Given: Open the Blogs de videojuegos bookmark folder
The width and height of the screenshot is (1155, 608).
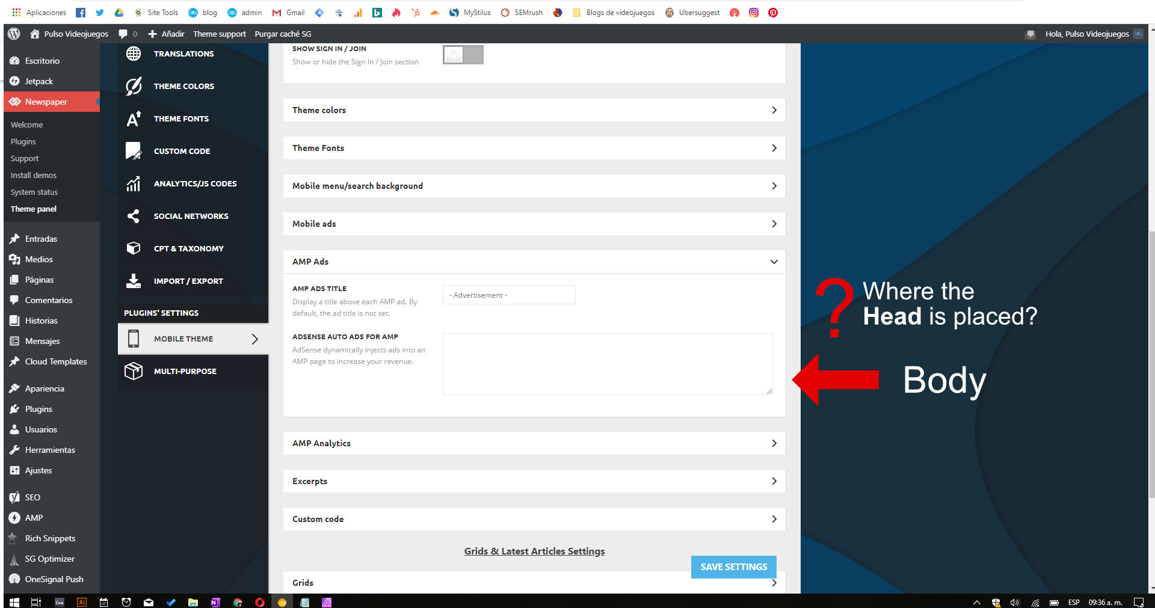Looking at the screenshot, I should 614,12.
